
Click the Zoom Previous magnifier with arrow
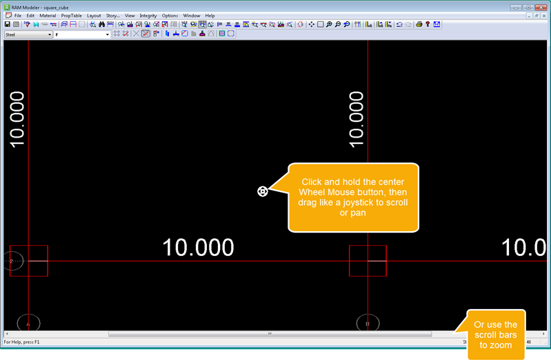(x=346, y=24)
